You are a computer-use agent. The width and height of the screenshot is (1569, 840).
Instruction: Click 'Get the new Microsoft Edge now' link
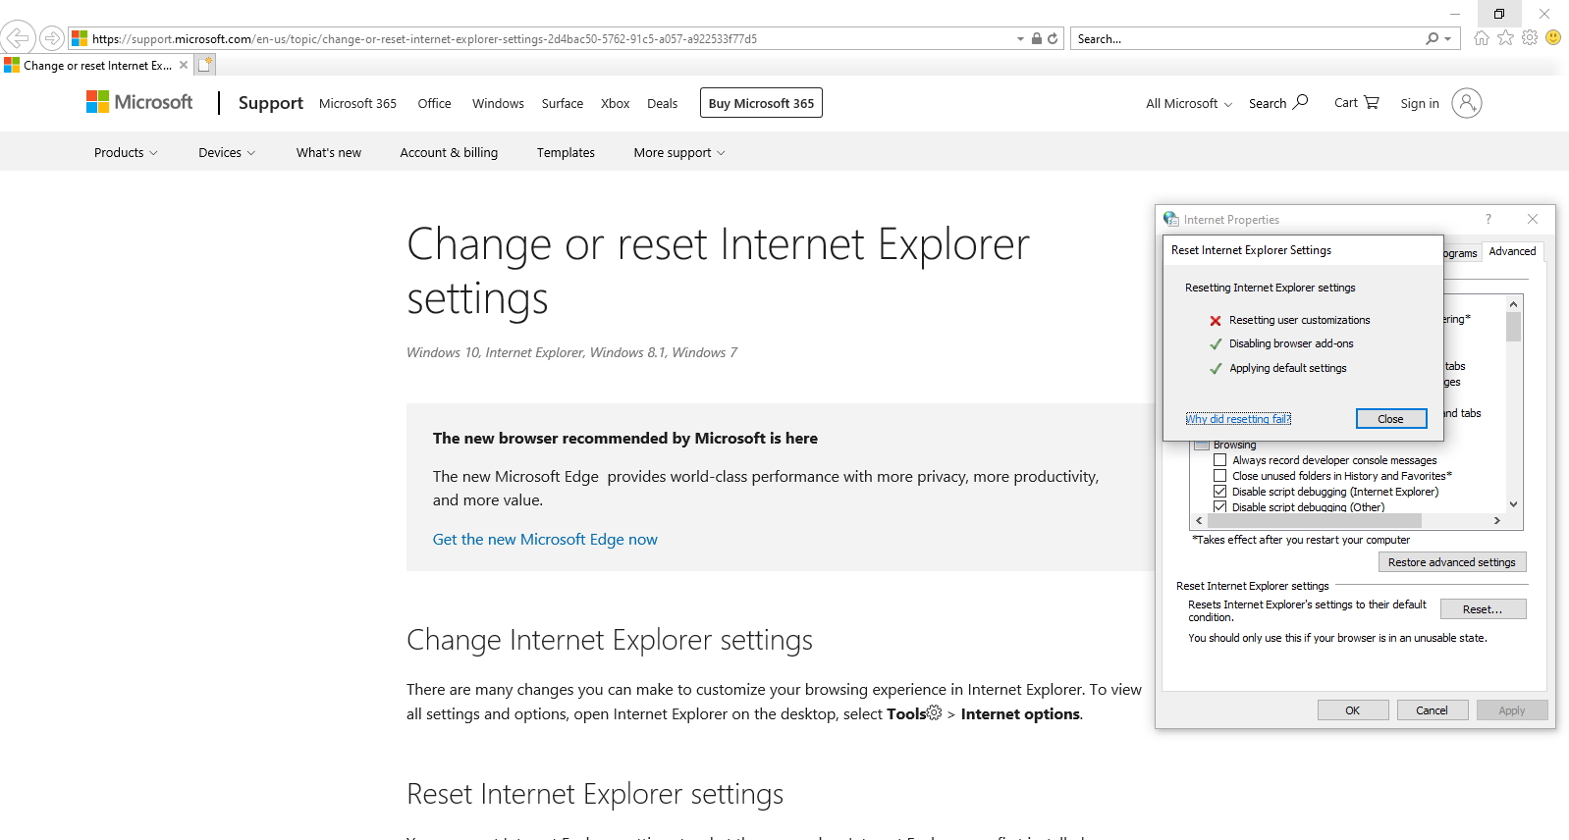point(545,539)
